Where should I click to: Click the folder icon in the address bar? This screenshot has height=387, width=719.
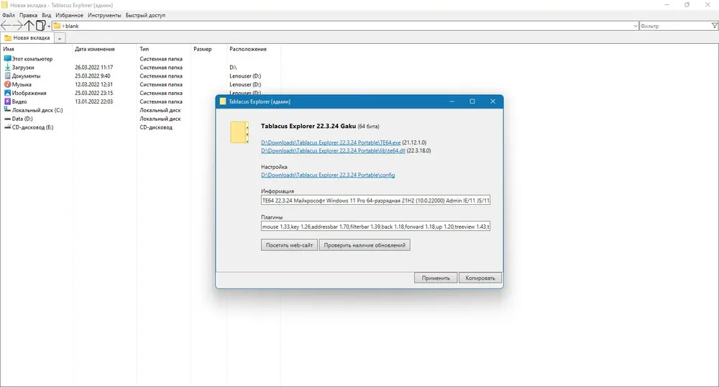click(x=57, y=26)
